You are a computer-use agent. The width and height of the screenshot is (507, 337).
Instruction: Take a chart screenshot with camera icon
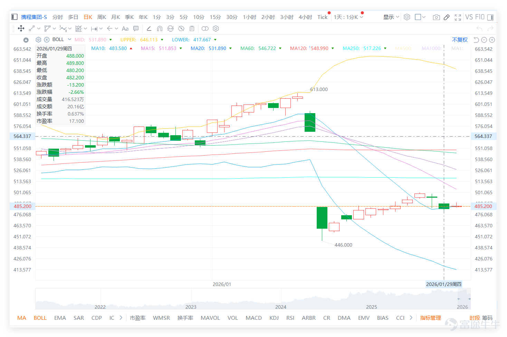436,17
